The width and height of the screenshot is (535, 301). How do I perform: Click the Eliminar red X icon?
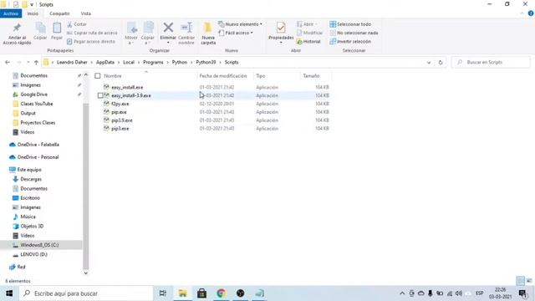tap(168, 28)
